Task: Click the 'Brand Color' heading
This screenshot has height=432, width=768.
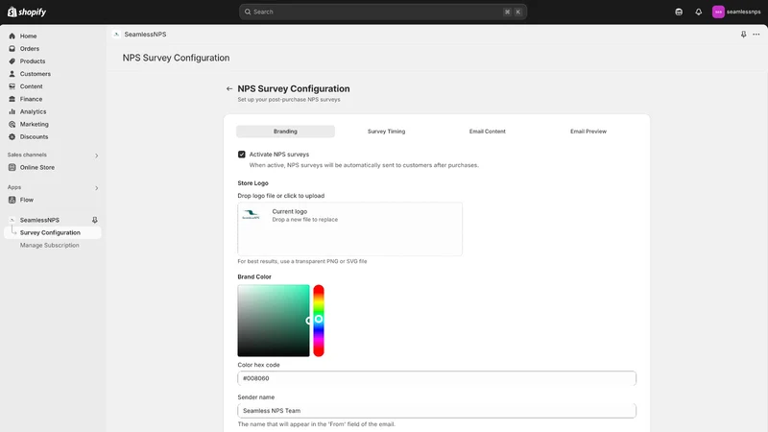Action: click(254, 276)
